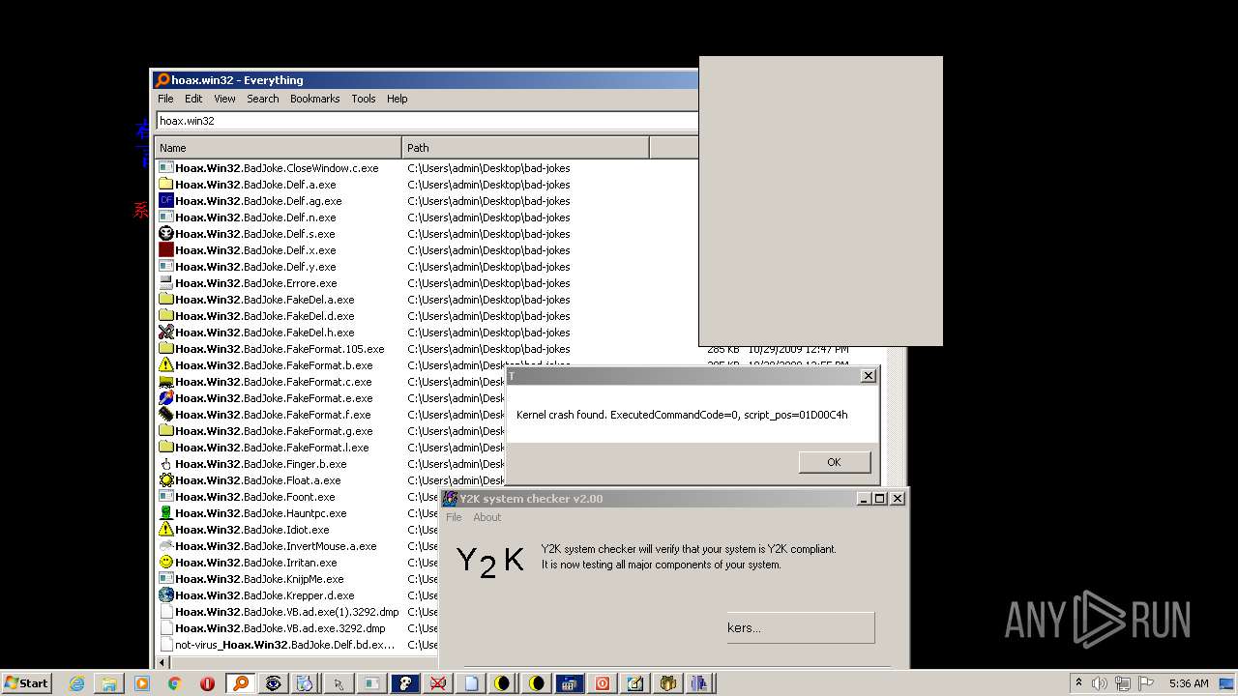Viewport: 1238px width, 696px height.
Task: Open the File menu in Everything
Action: [165, 99]
